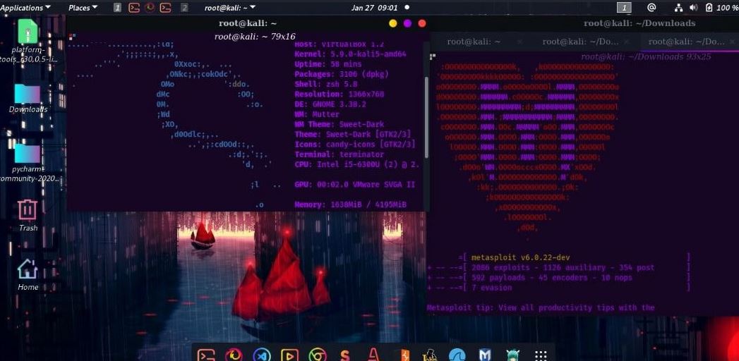Click terminal icon next to workspace 2 button
The image size is (739, 361).
(x=165, y=8)
